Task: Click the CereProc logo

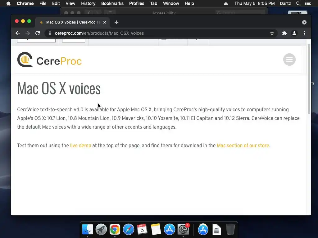Action: 49,60
